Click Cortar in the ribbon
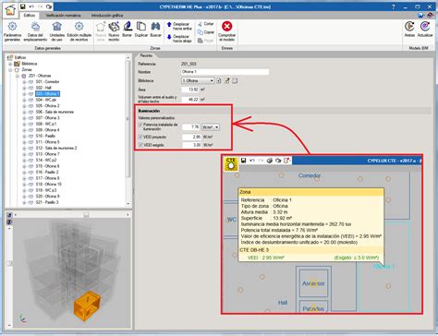The image size is (438, 336). coord(206,24)
